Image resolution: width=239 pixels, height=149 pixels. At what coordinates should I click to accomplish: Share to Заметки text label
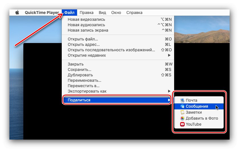[194, 112]
